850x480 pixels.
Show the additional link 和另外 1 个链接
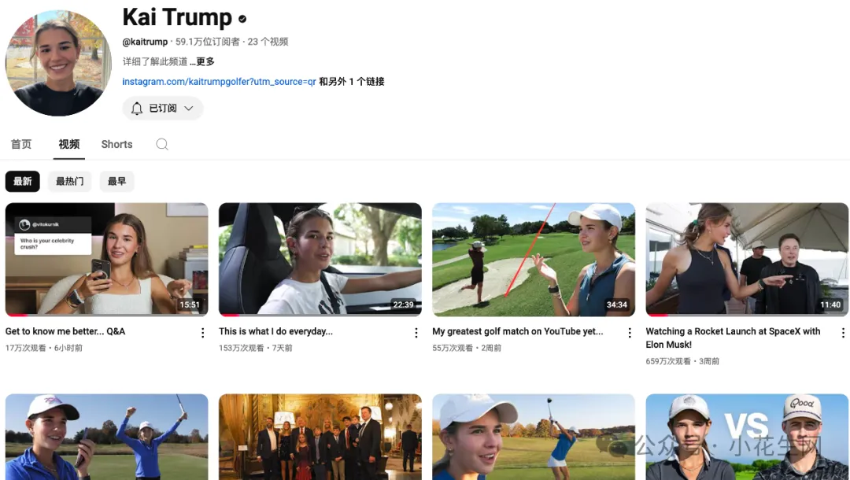pyautogui.click(x=352, y=82)
